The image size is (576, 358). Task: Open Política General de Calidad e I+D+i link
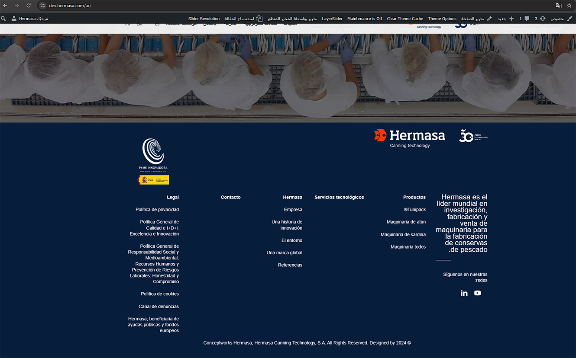click(154, 228)
